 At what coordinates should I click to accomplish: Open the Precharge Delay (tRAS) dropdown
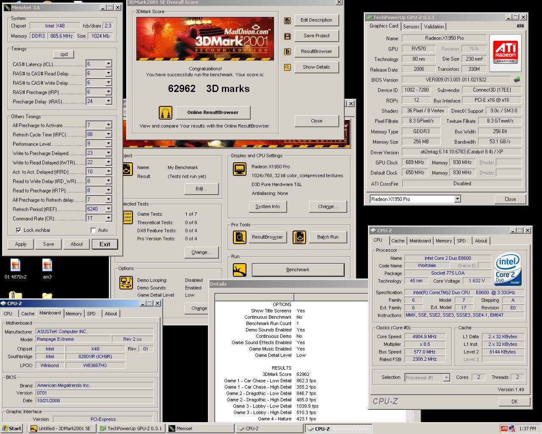click(x=108, y=101)
